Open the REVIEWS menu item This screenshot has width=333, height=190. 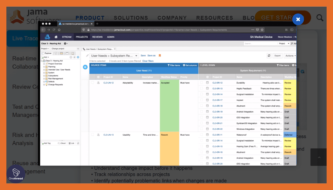(x=97, y=37)
